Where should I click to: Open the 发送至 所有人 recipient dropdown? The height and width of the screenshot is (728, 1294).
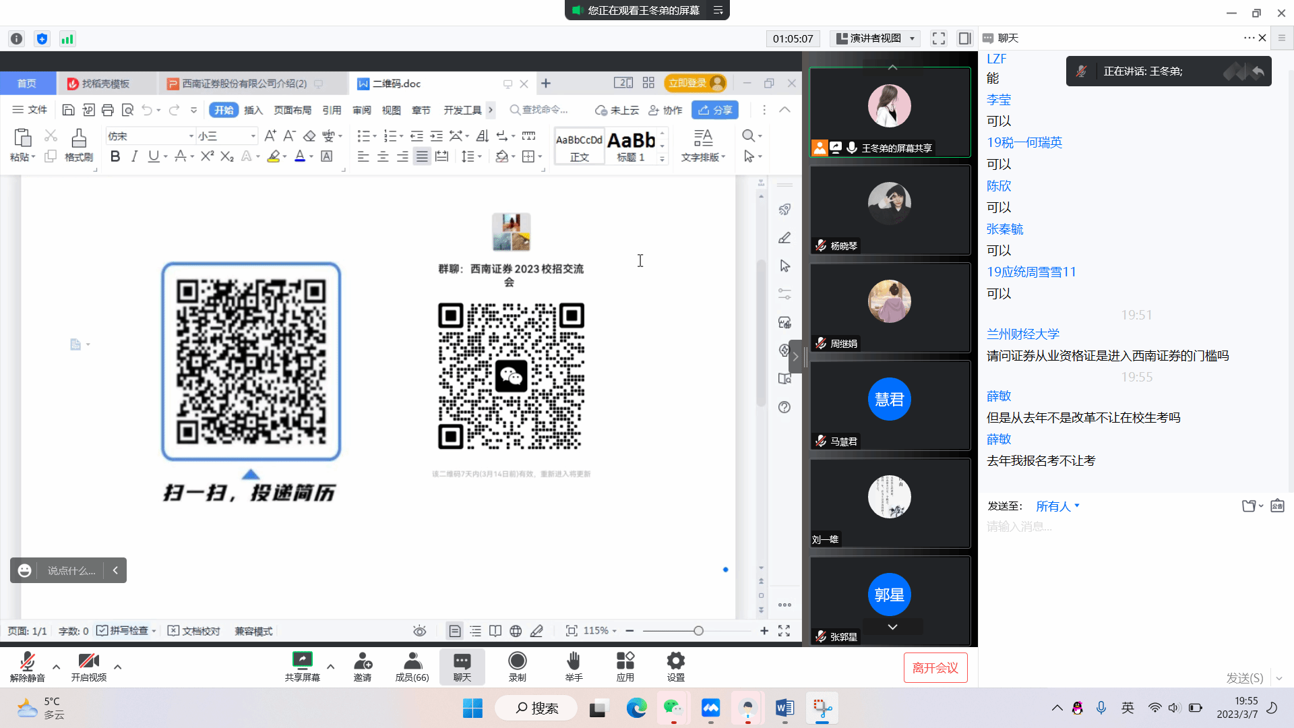point(1057,506)
